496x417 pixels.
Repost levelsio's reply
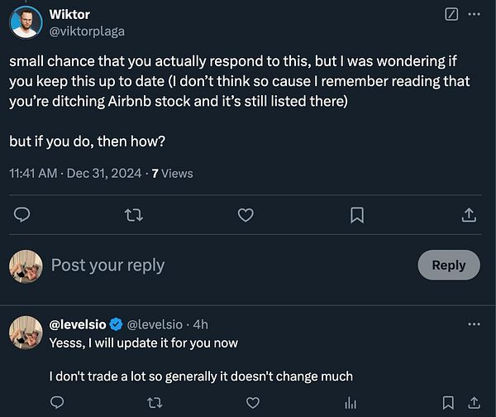click(154, 403)
